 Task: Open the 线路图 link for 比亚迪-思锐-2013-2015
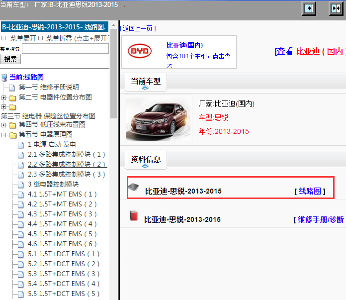310,191
